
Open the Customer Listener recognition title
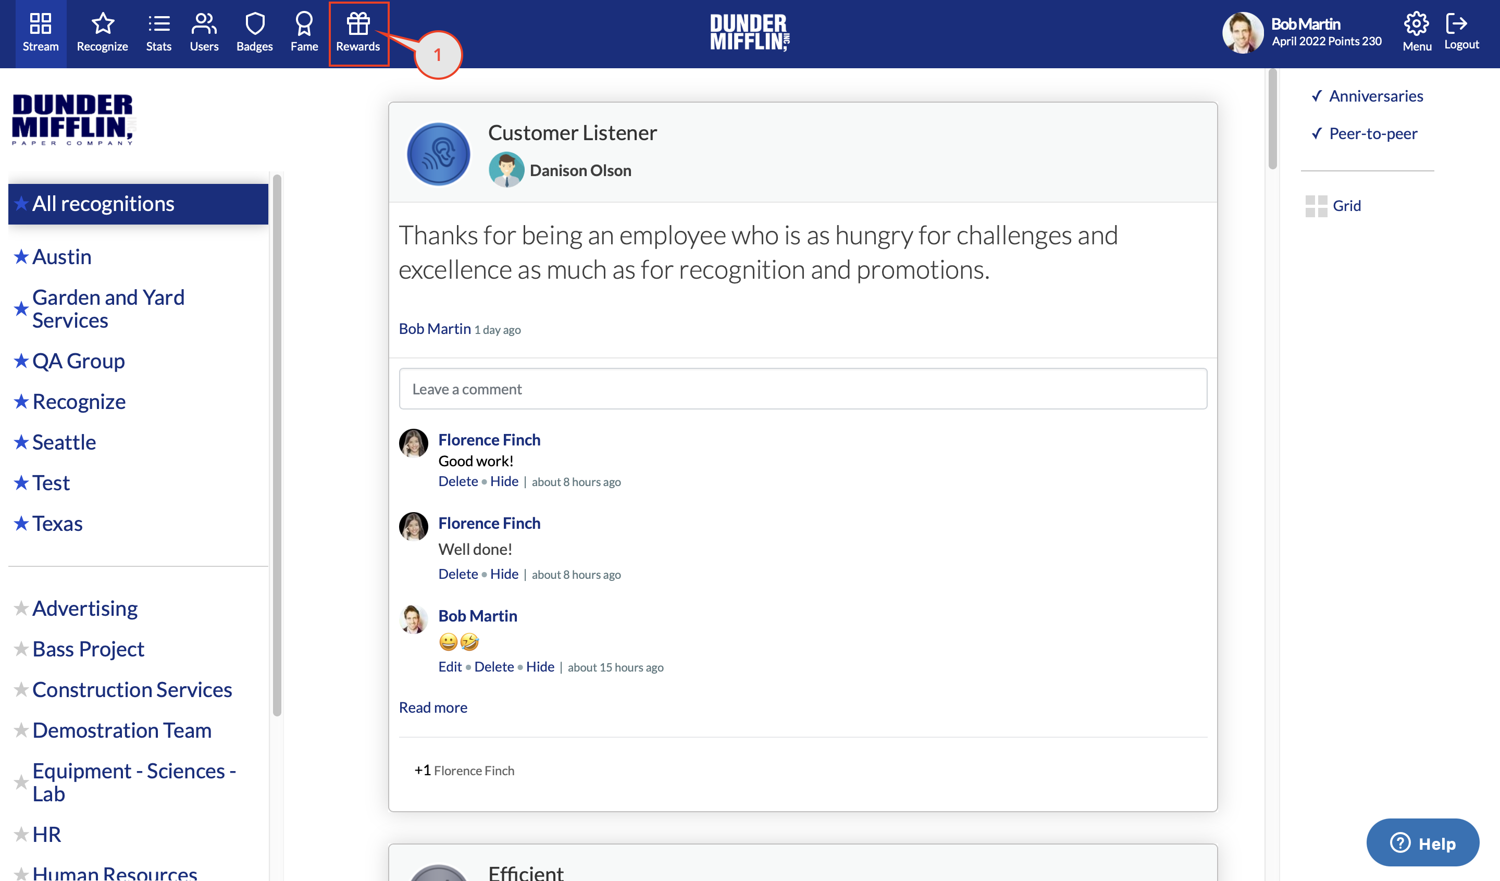pos(573,132)
